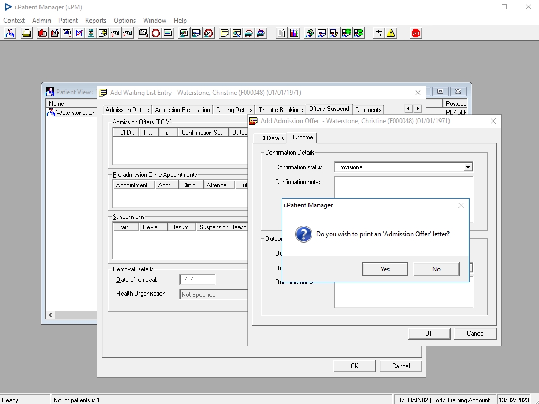Image resolution: width=539 pixels, height=404 pixels.
Task: Open the Window menu
Action: pos(154,21)
